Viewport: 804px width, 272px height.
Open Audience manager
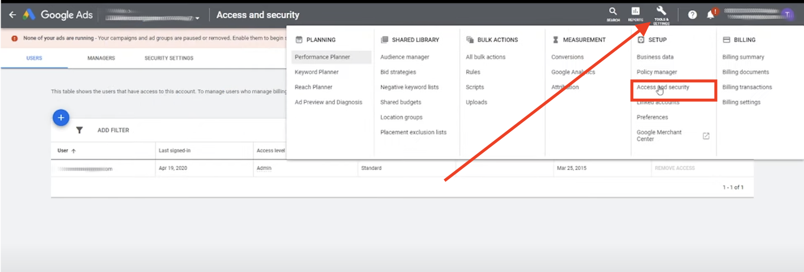pyautogui.click(x=405, y=57)
